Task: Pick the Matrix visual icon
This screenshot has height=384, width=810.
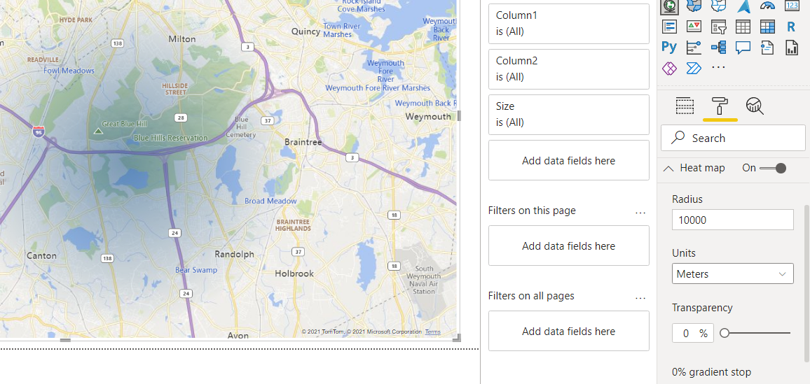Action: click(x=767, y=27)
